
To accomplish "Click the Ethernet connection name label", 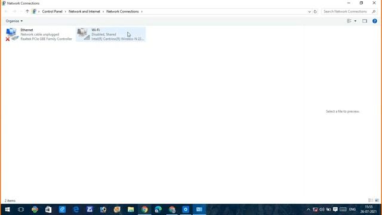I will pyautogui.click(x=27, y=30).
